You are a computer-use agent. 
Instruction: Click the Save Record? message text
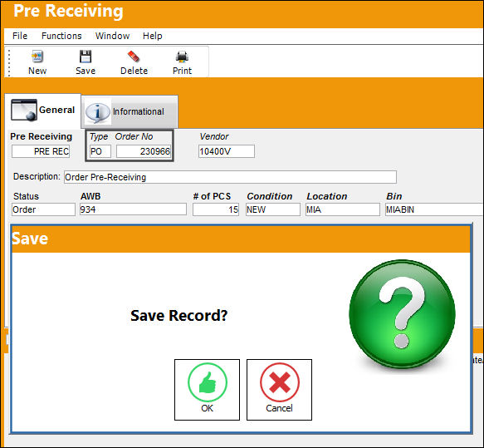tap(179, 316)
